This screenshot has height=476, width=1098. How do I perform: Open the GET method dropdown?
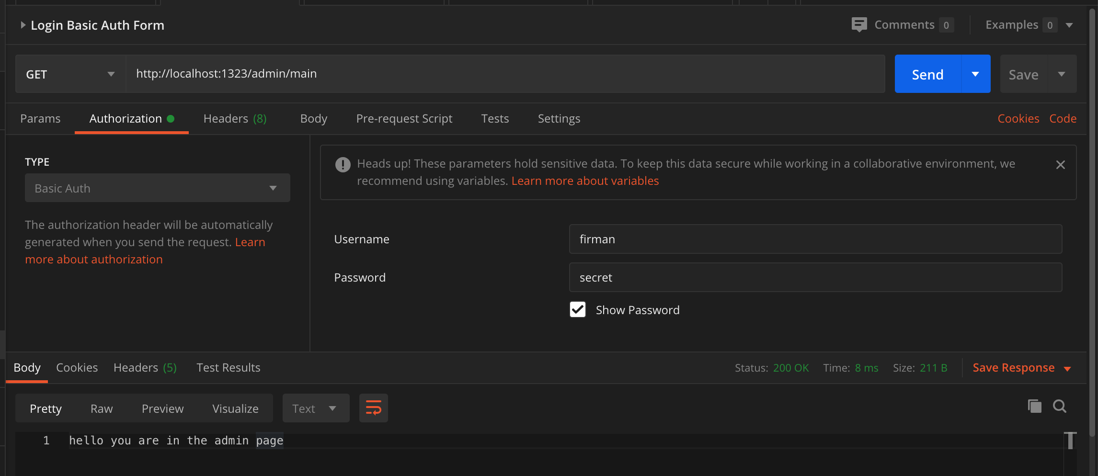coord(71,74)
